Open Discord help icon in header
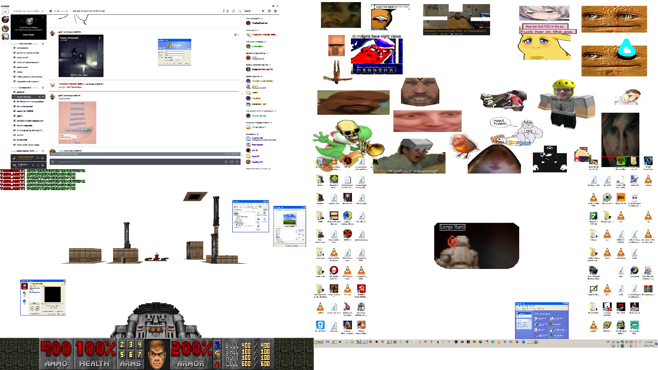The width and height of the screenshot is (658, 370). (275, 11)
